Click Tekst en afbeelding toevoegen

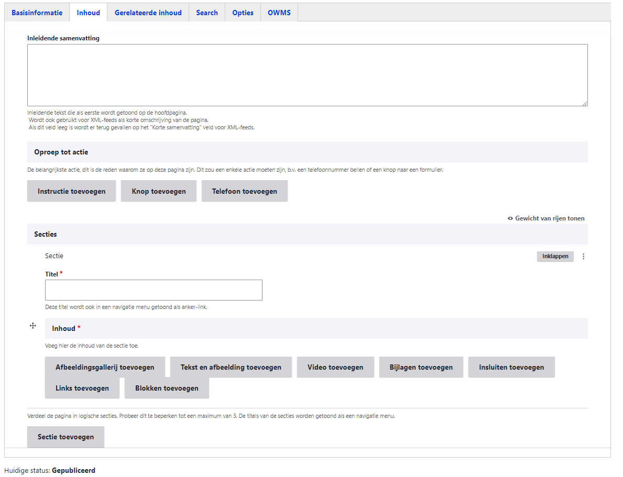click(x=231, y=367)
